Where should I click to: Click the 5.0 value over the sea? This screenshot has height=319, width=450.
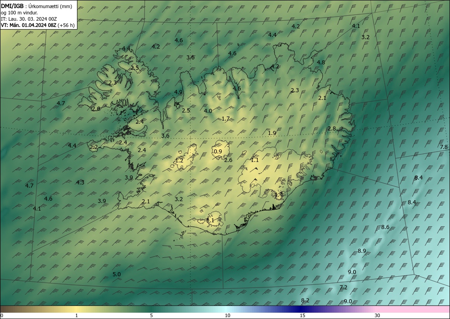(117, 274)
